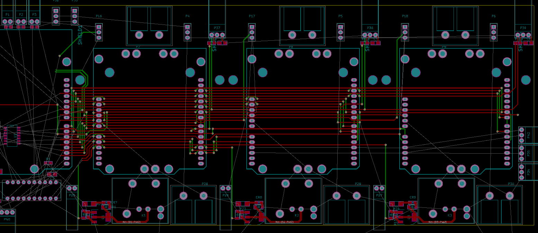Select the P2 reference label
The height and width of the screenshot is (233, 538).
(21, 14)
